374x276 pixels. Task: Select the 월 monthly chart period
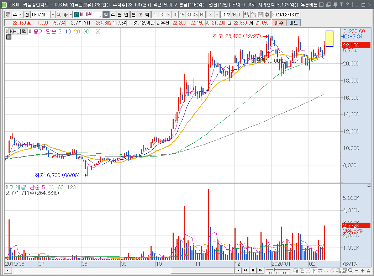pyautogui.click(x=120, y=15)
